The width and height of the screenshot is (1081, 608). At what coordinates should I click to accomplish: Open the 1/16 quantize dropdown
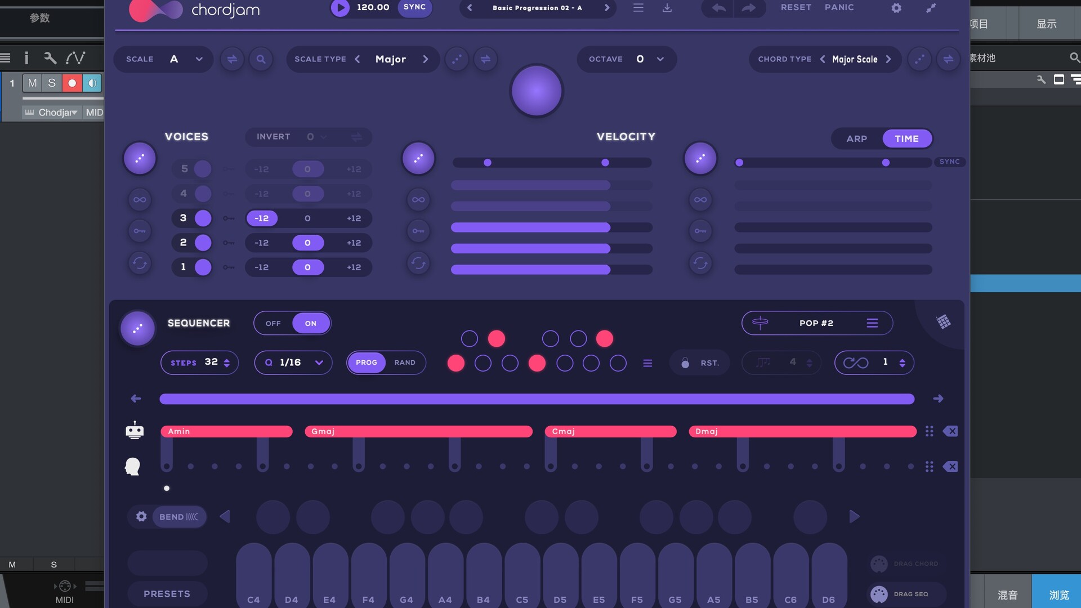click(319, 363)
